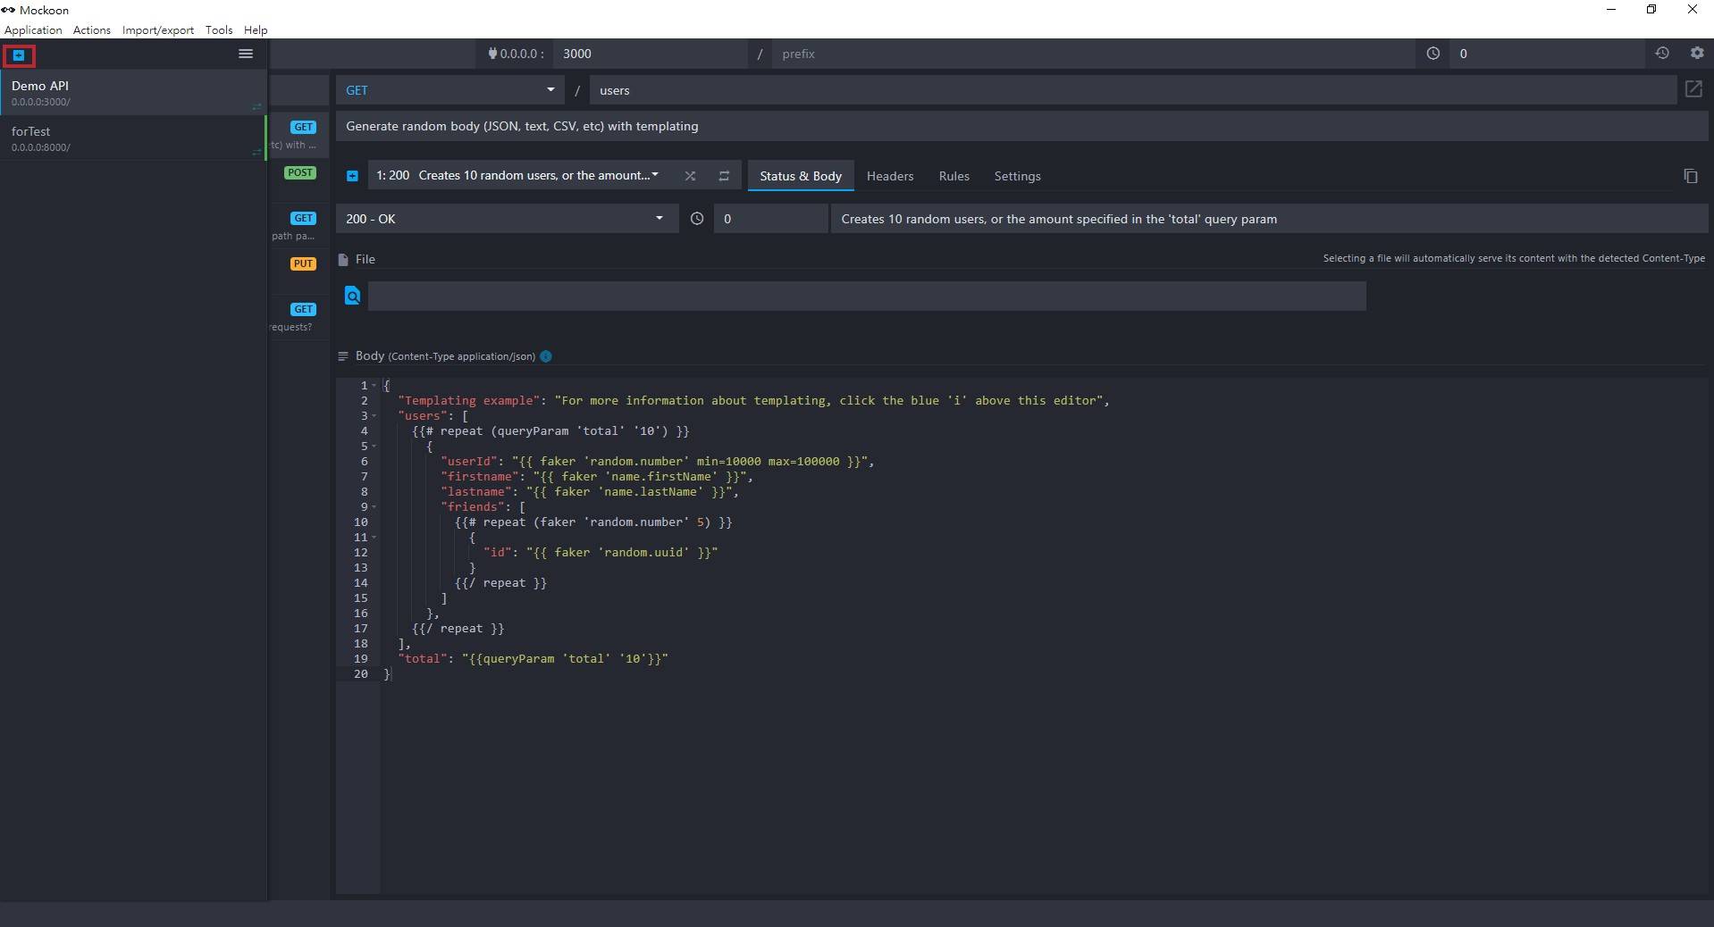Screen dimensions: 1714x927
Task: Add a new route response
Action: point(352,176)
